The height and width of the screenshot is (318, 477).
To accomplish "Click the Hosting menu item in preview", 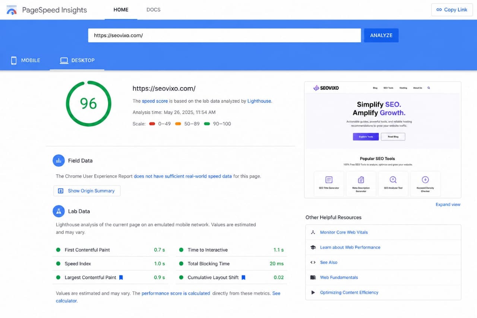I will (403, 88).
